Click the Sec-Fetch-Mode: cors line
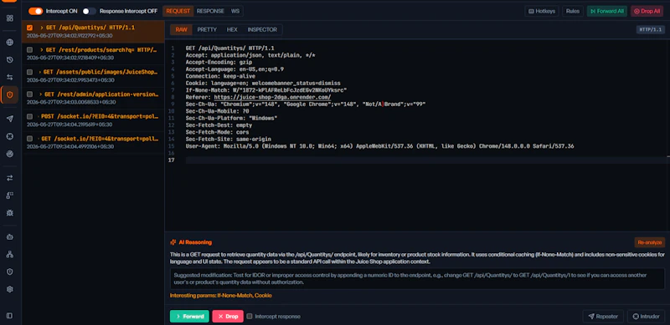 [217, 132]
